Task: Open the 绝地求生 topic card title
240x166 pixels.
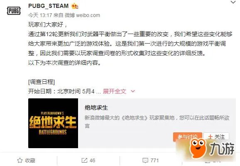Action: [96, 108]
